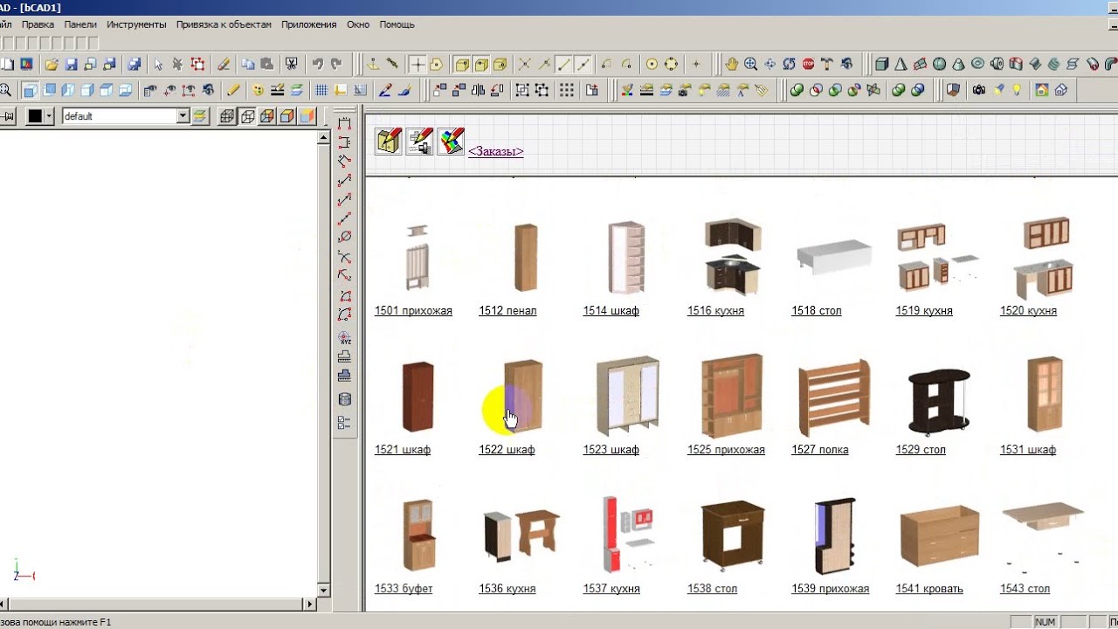The height and width of the screenshot is (629, 1118).
Task: Open the Инструменты menu
Action: (136, 24)
